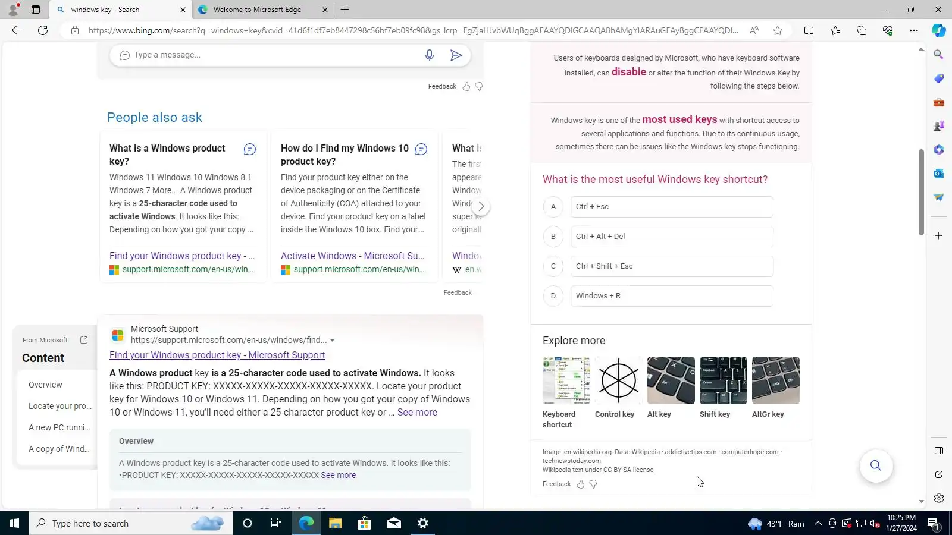Open Edge Settings and more menu

[x=914, y=30]
